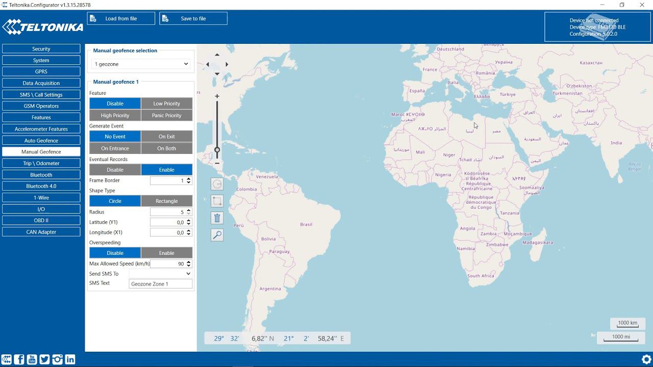Click the Save to file button

(193, 18)
